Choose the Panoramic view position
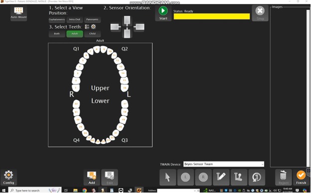Image resolution: width=311 pixels, height=193 pixels. [92, 19]
